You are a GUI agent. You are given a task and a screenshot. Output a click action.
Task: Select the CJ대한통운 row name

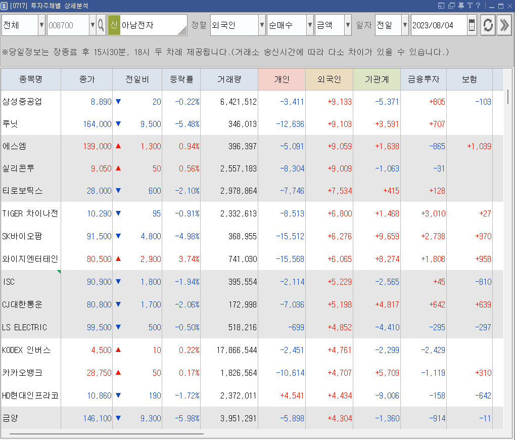coord(22,304)
